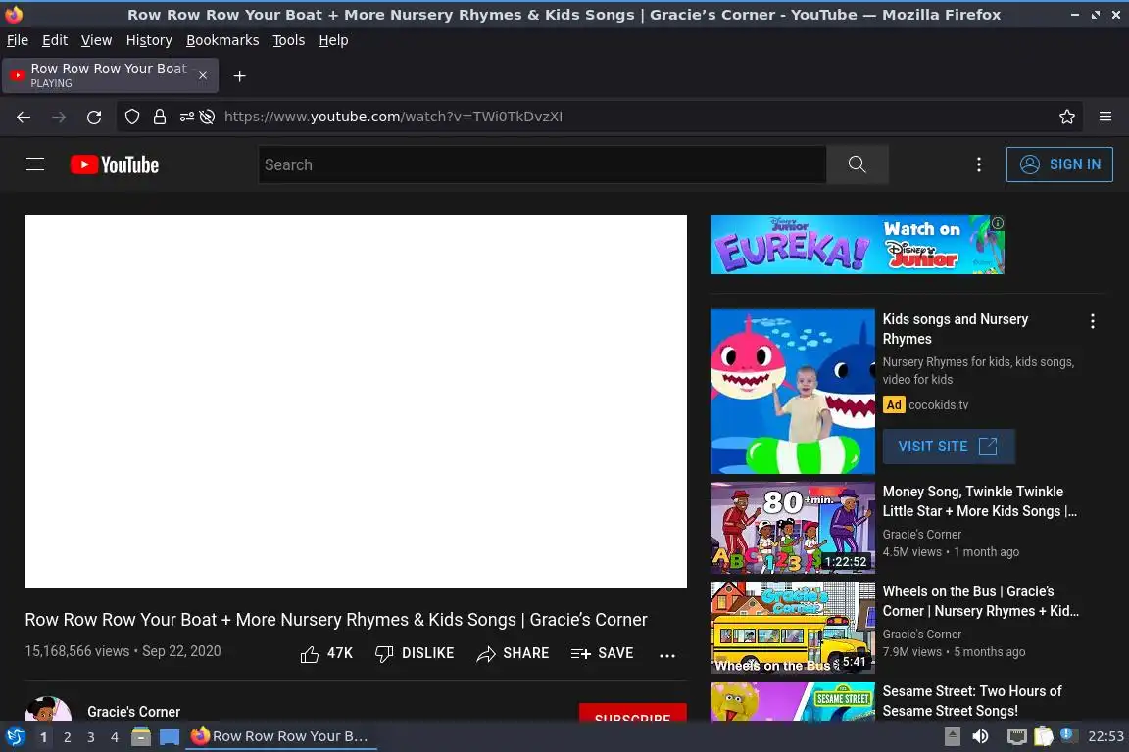Open the clipboard tray icon

pyautogui.click(x=1044, y=737)
